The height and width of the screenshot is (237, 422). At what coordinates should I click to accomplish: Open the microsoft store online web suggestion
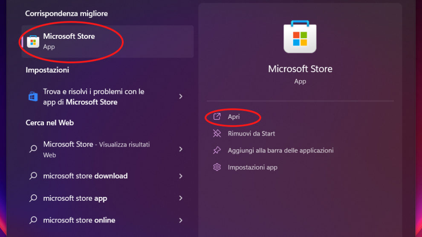coord(79,220)
